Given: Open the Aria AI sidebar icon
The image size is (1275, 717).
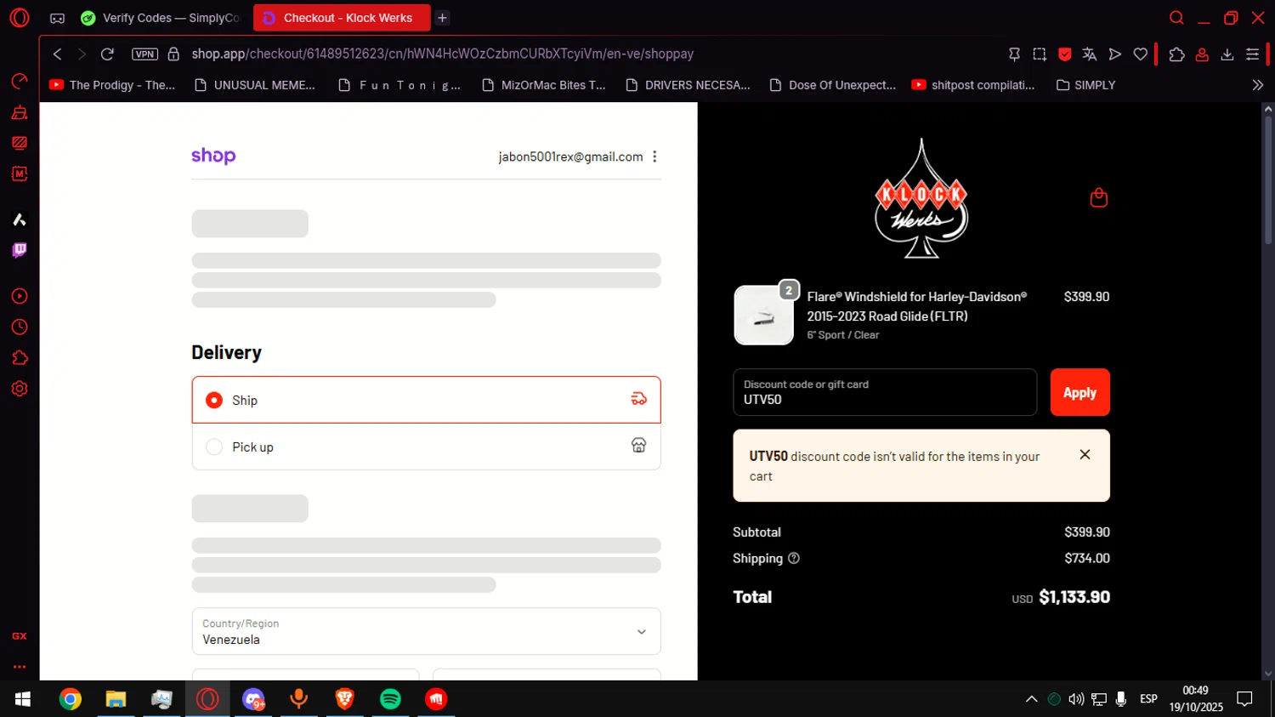Looking at the screenshot, I should pyautogui.click(x=19, y=219).
